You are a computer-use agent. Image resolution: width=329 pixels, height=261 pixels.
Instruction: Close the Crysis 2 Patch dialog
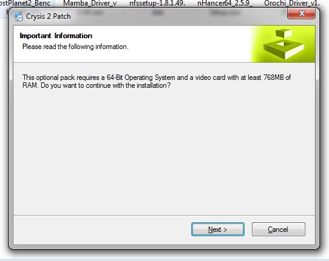301,13
